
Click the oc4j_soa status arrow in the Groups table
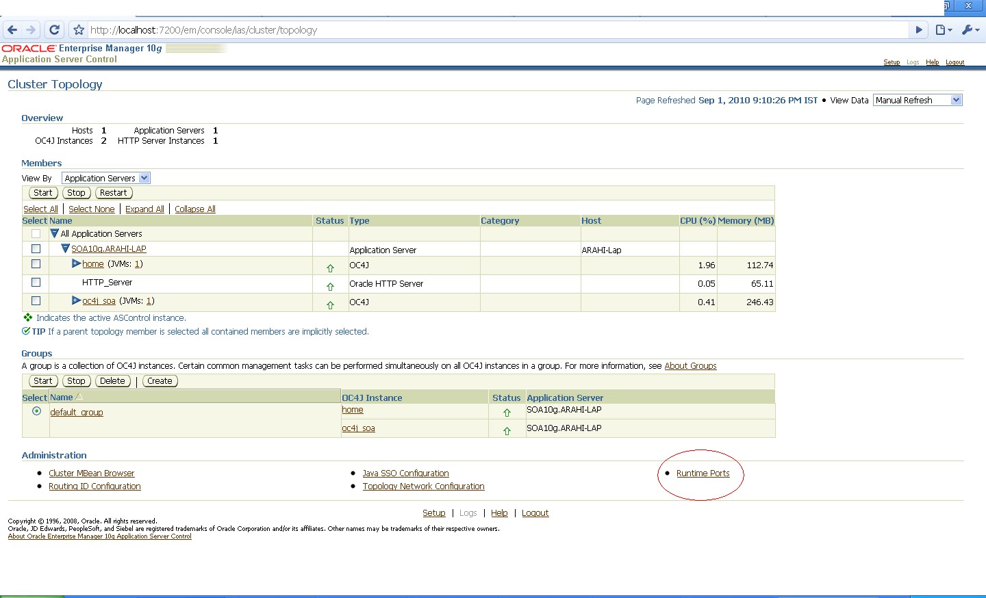tap(507, 431)
